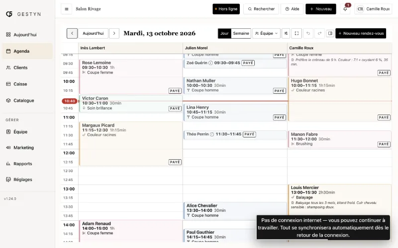This screenshot has height=248, width=398.
Task: Open Agenda in the sidebar
Action: pos(27,51)
